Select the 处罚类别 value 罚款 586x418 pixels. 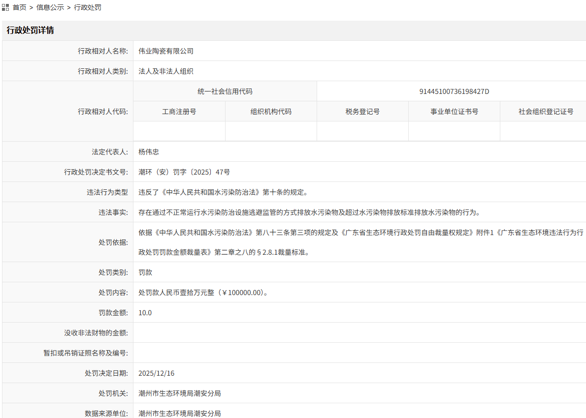click(145, 272)
